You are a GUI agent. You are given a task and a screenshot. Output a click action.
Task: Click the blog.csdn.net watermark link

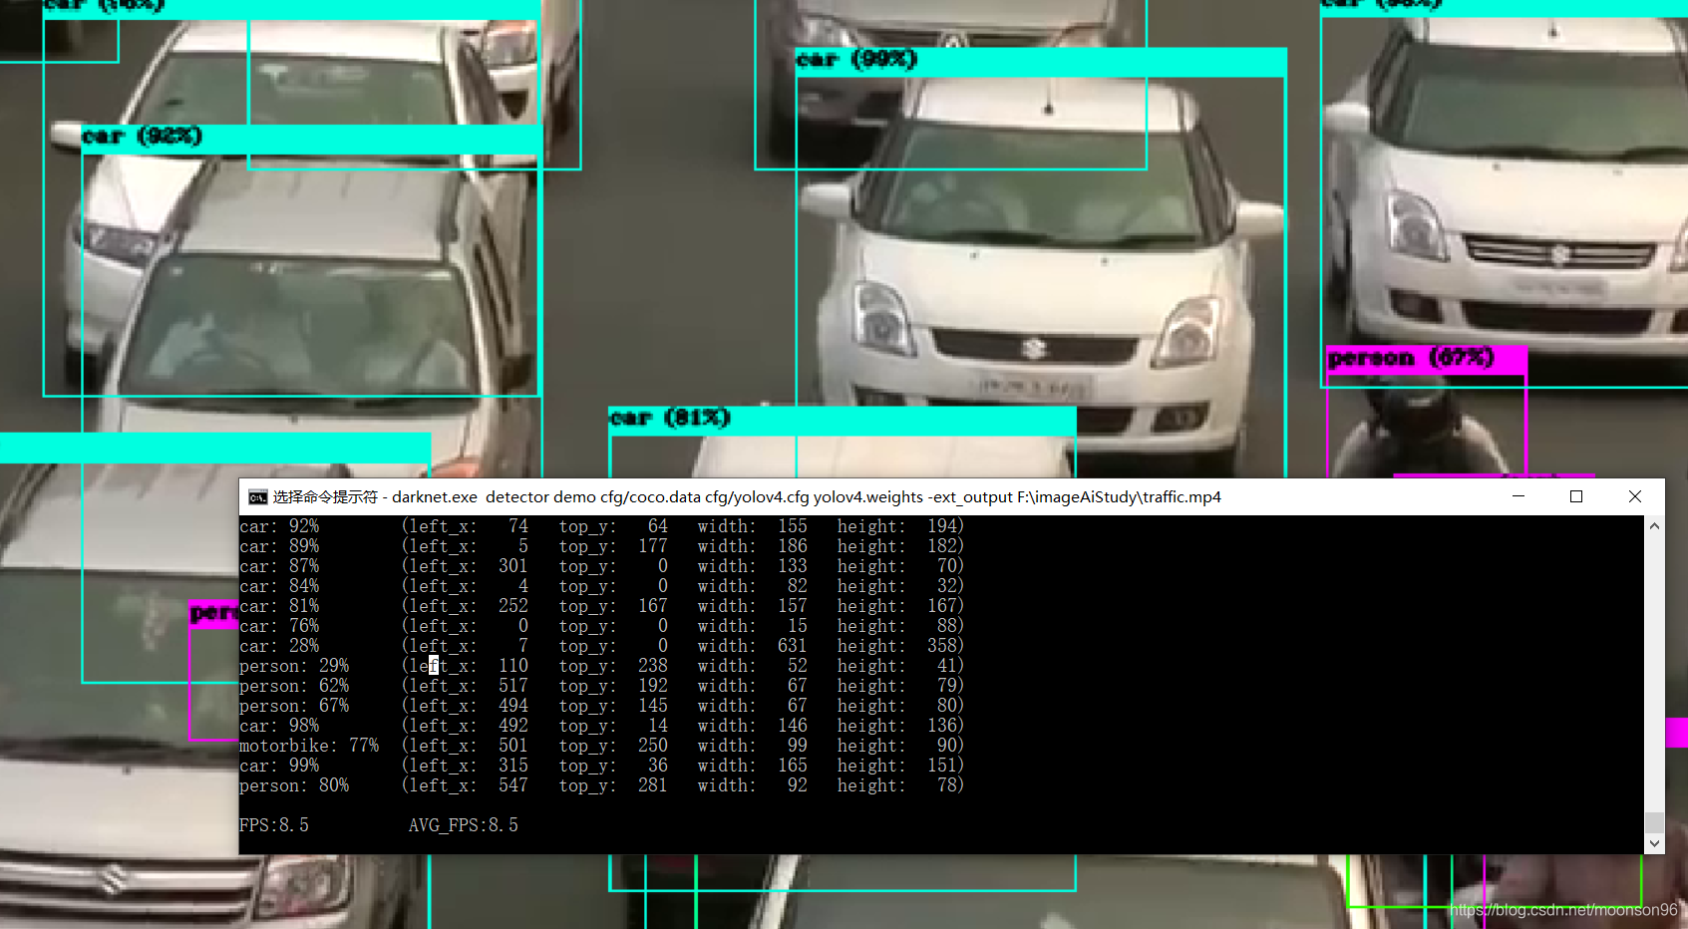[1563, 910]
